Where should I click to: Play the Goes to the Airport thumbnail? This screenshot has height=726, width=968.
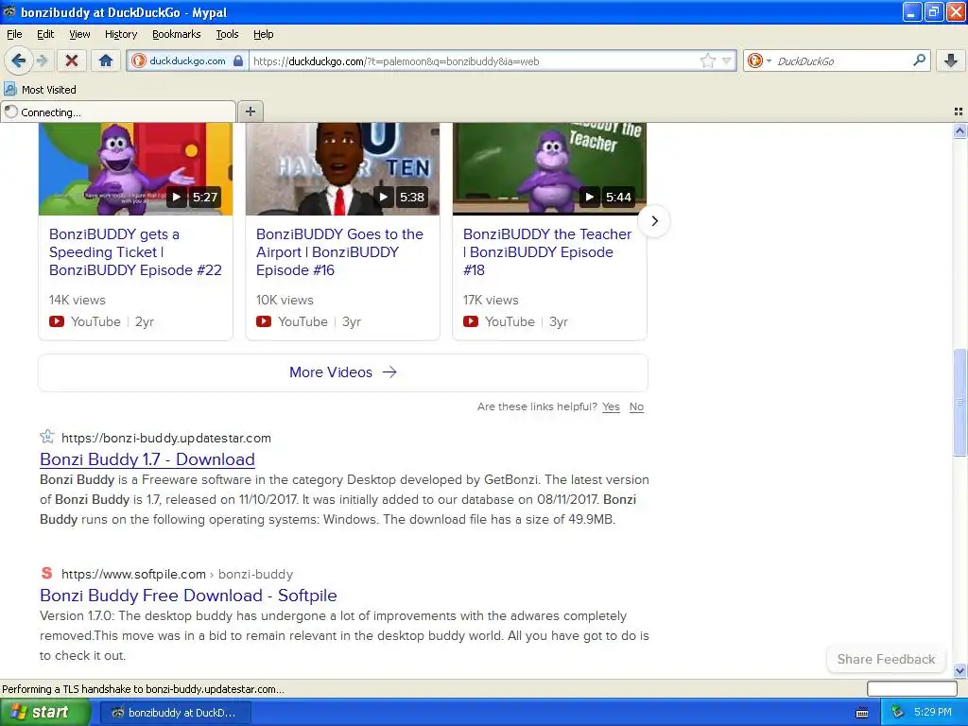coord(342,168)
